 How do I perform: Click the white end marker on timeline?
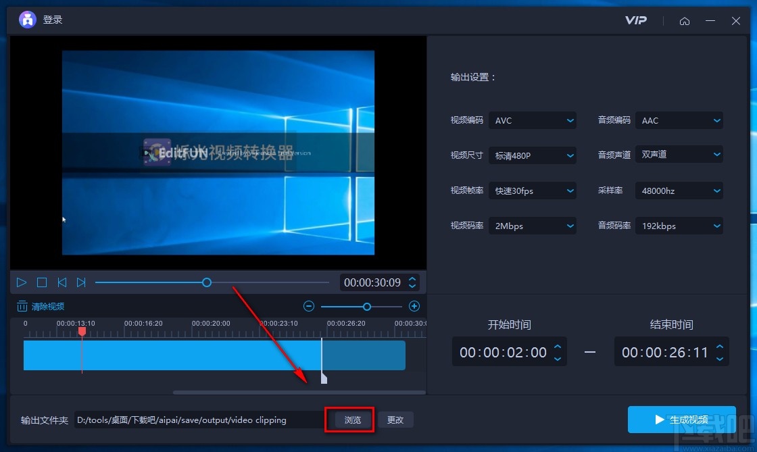324,378
